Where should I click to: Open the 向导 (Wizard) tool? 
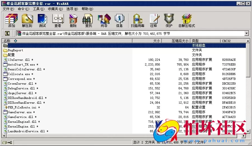pyautogui.click(x=104, y=20)
